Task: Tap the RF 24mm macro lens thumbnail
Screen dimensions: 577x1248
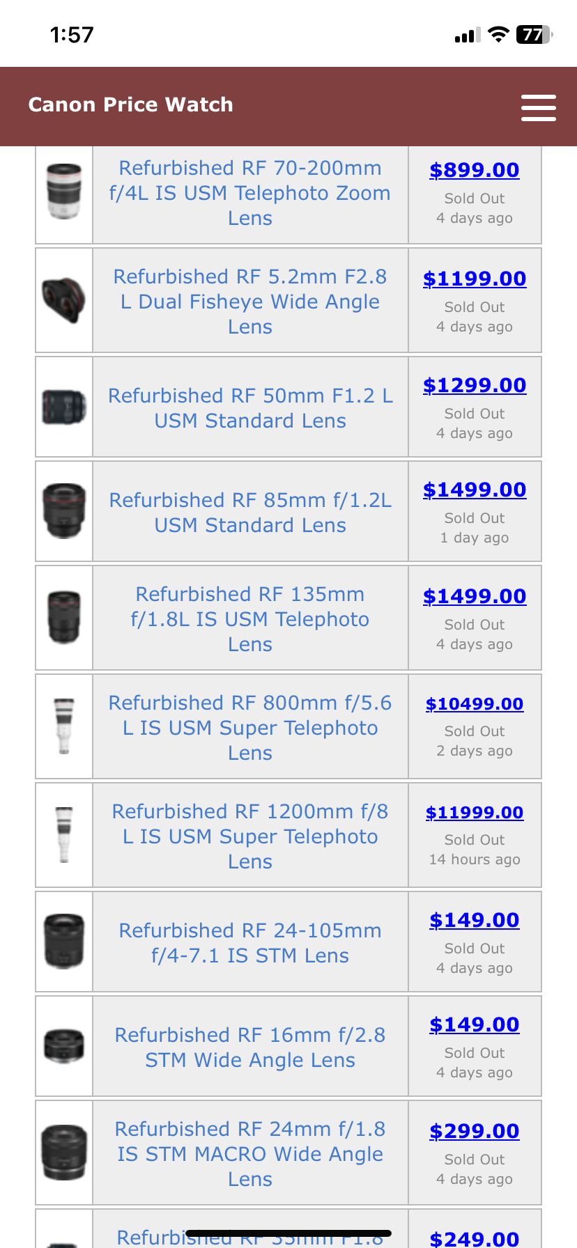Action: 64,1153
